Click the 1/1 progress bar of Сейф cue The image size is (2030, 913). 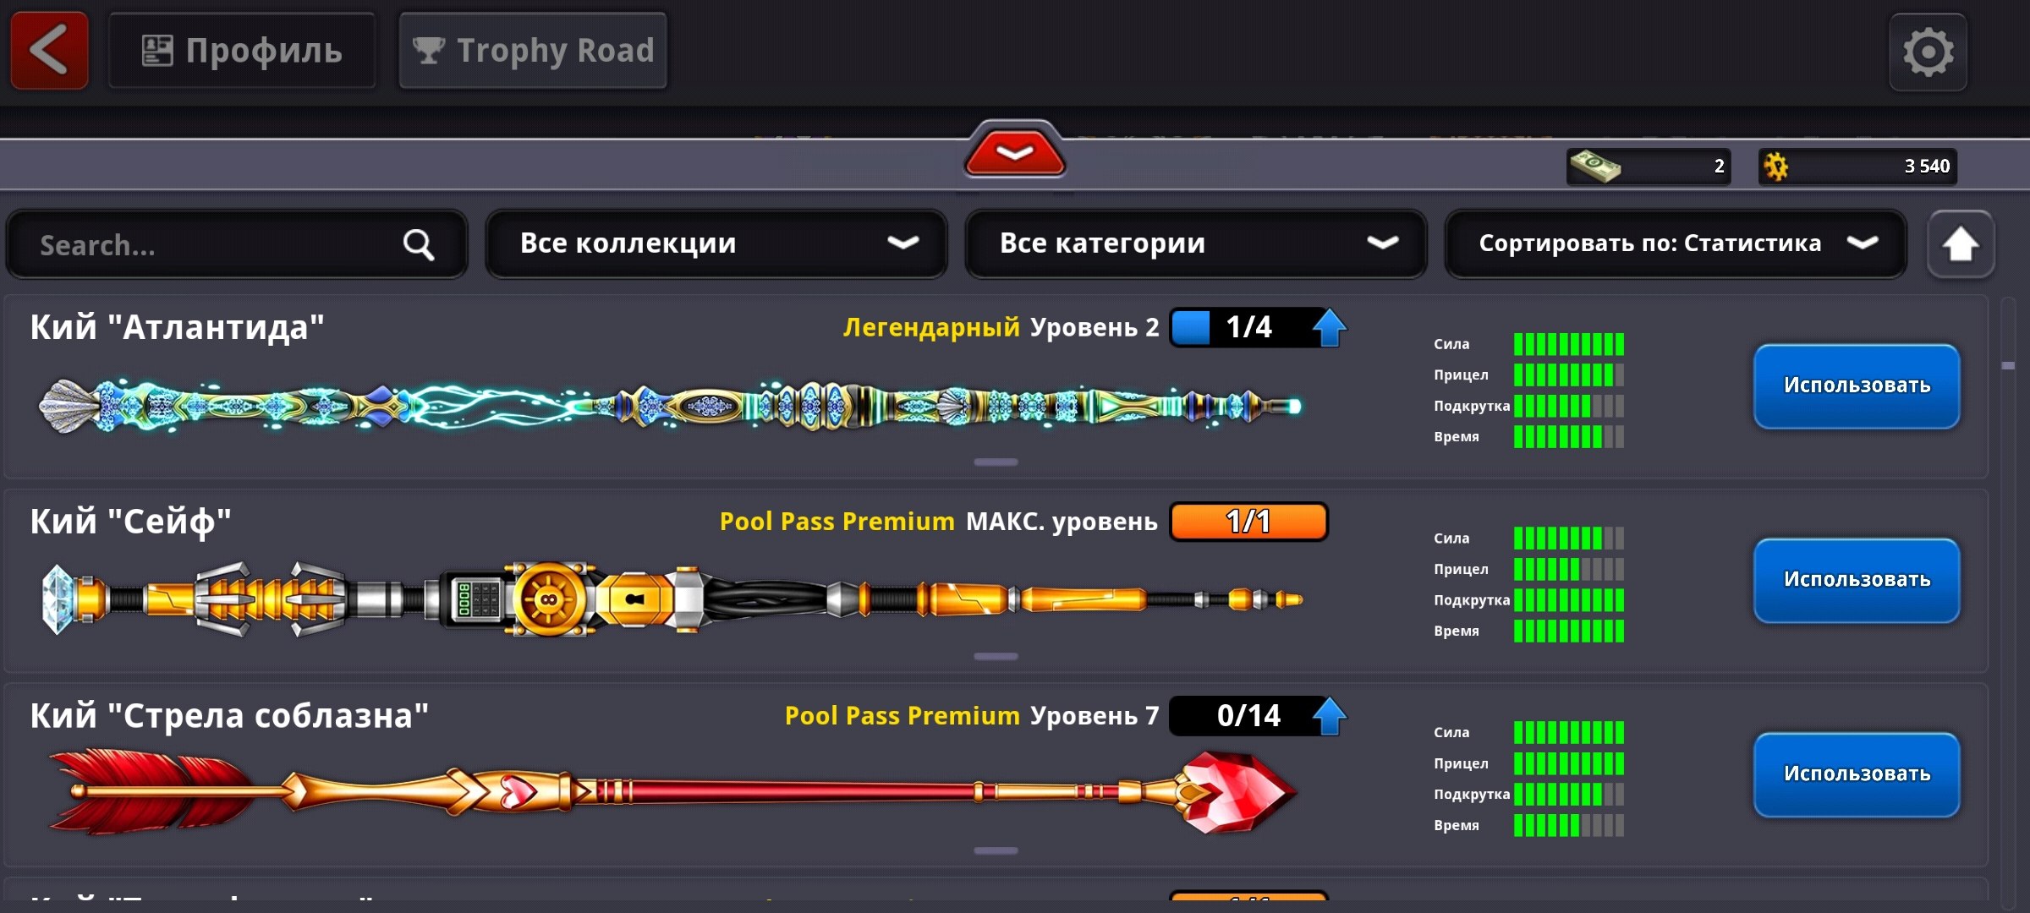click(1248, 522)
